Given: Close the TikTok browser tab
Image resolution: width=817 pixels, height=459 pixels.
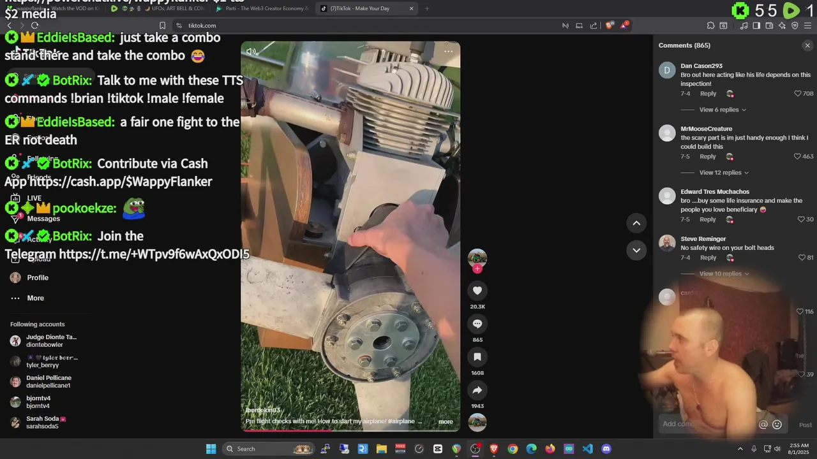Looking at the screenshot, I should (x=411, y=9).
